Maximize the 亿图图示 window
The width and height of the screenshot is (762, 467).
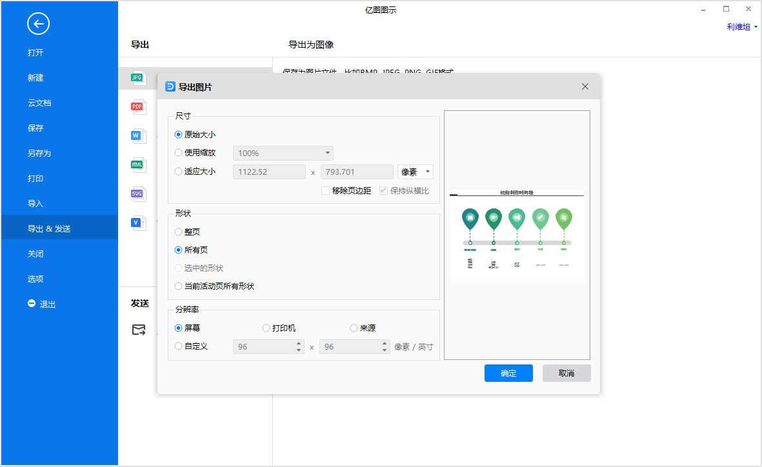pyautogui.click(x=726, y=9)
